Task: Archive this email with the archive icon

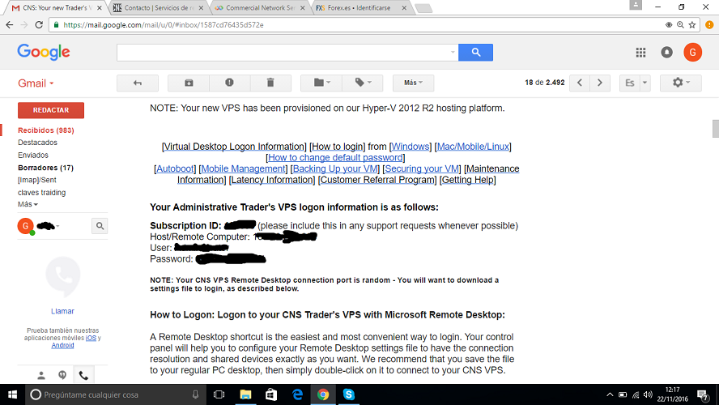Action: coord(189,83)
